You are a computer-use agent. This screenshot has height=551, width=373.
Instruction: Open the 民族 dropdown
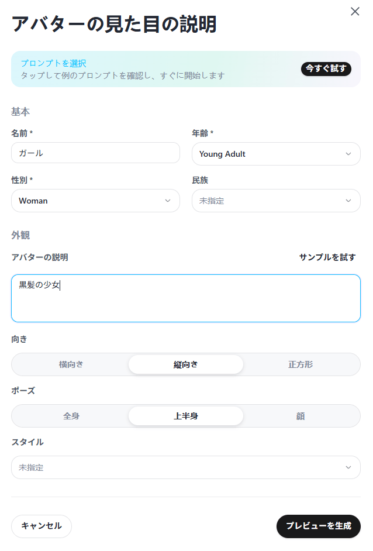(276, 201)
